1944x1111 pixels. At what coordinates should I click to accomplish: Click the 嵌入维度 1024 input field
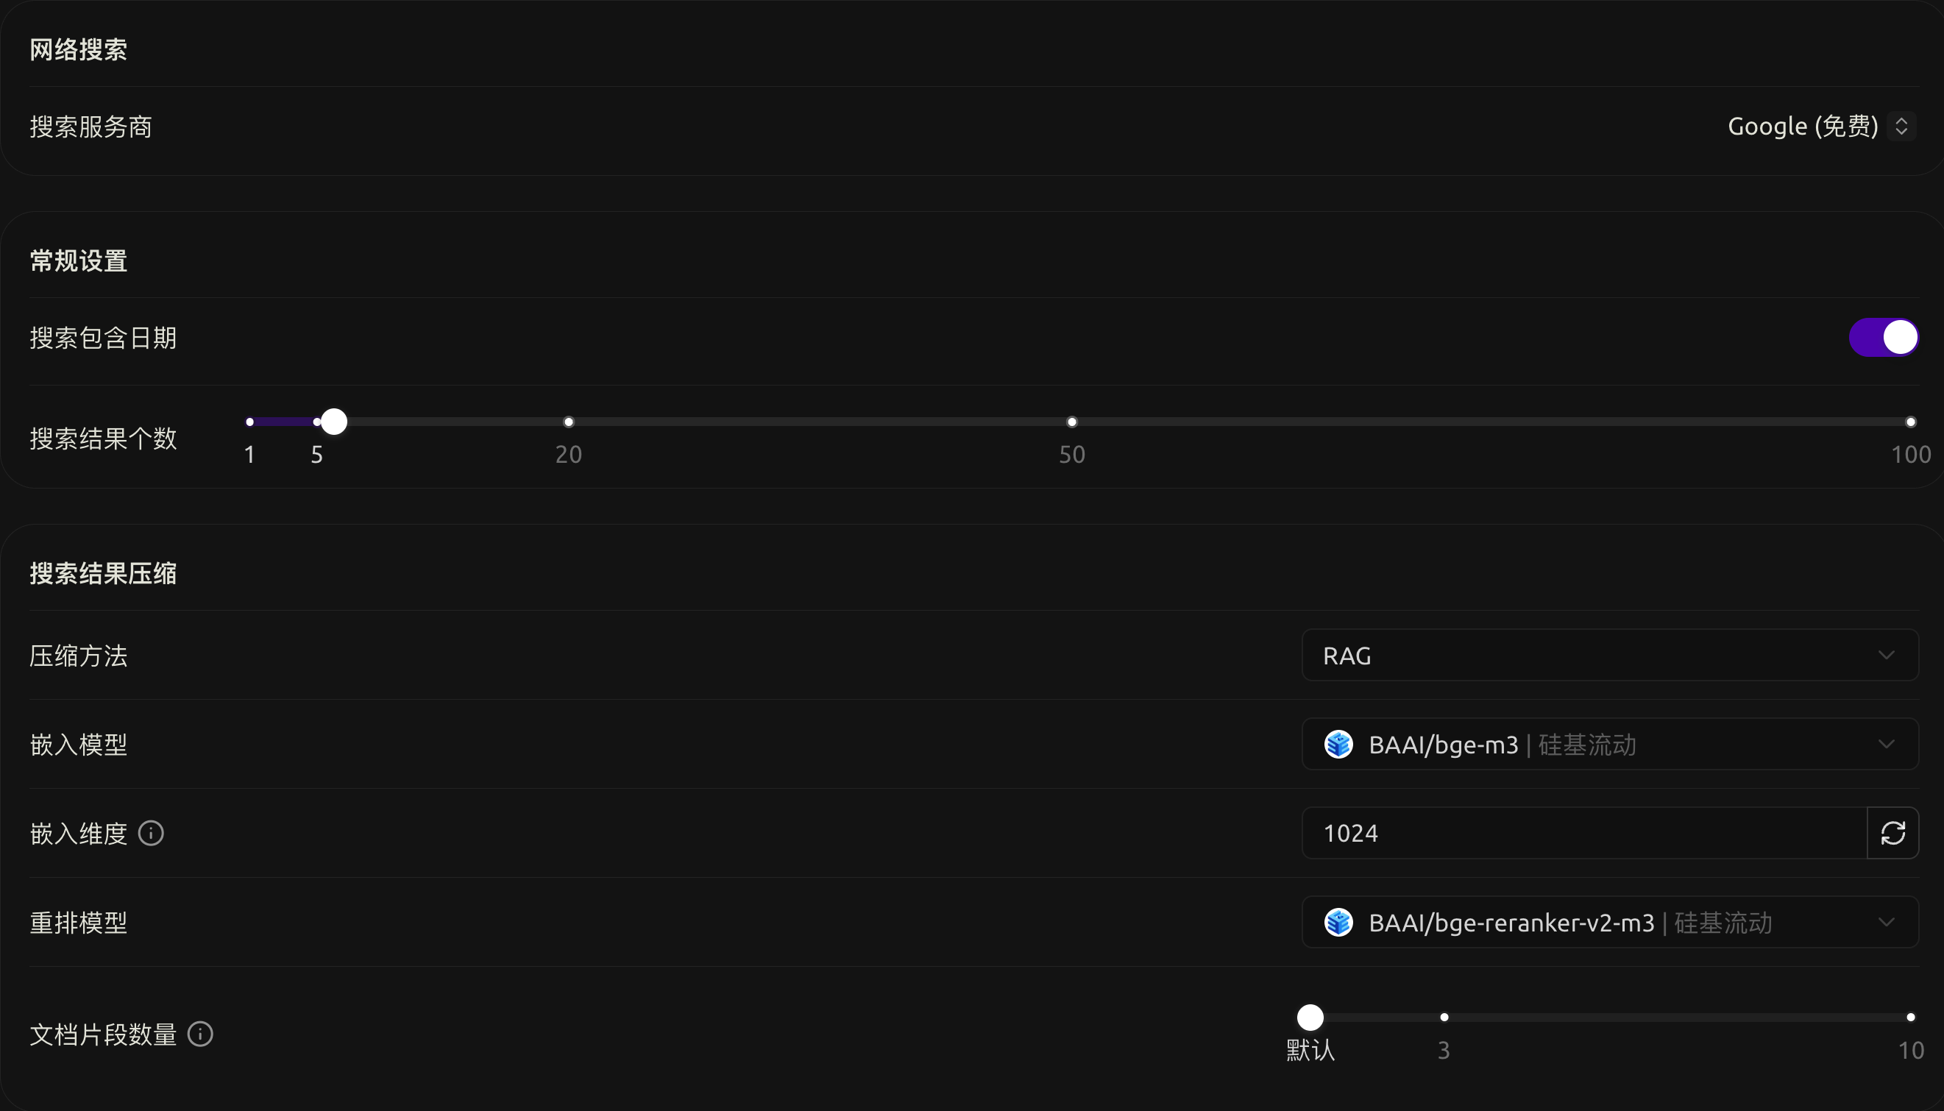1584,833
